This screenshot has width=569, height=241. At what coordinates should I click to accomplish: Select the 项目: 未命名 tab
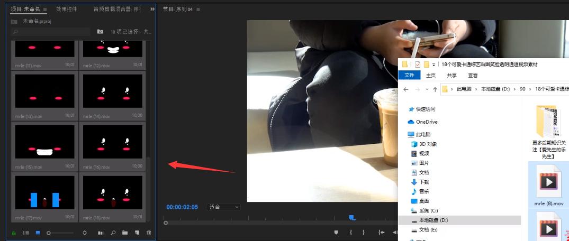(x=25, y=9)
